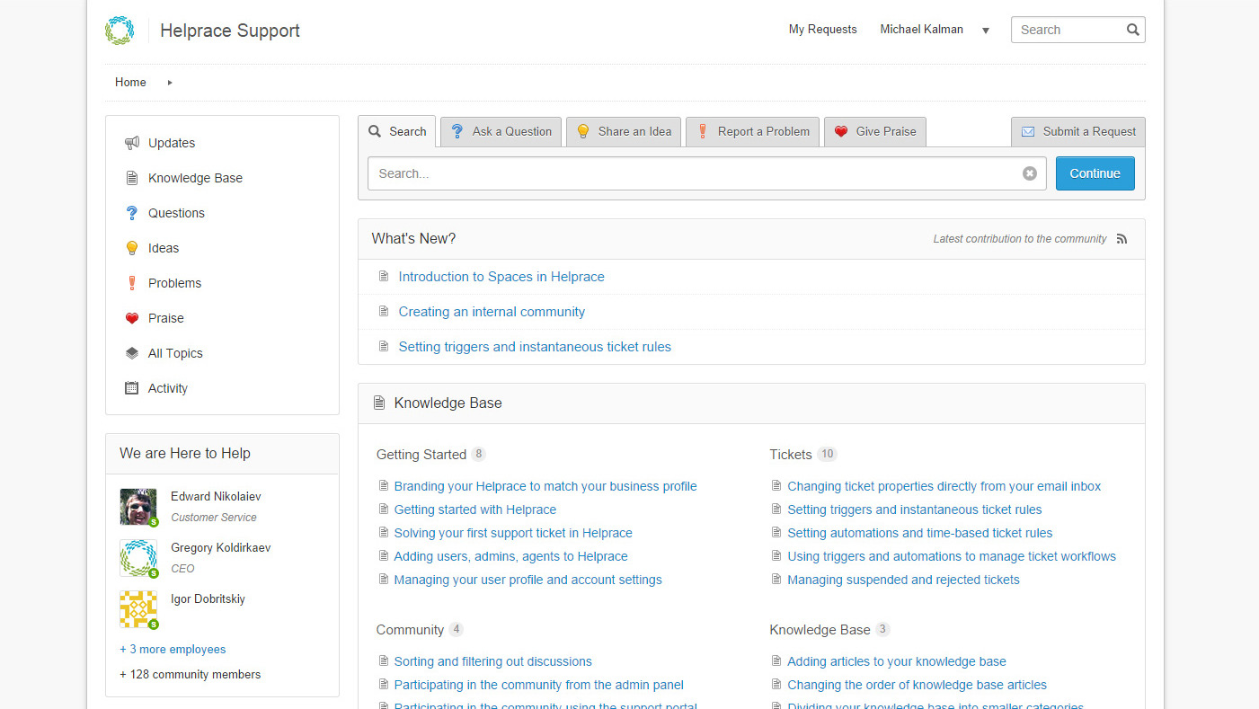The width and height of the screenshot is (1259, 709).
Task: Expand the breadcrumb arrow next to Home
Action: pos(170,83)
